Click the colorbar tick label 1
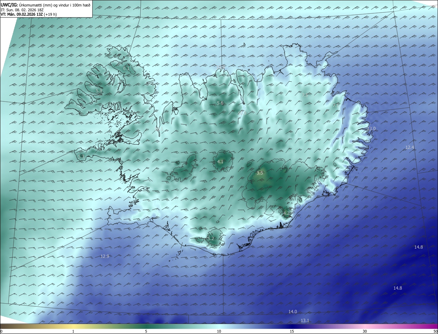 (x=73, y=331)
